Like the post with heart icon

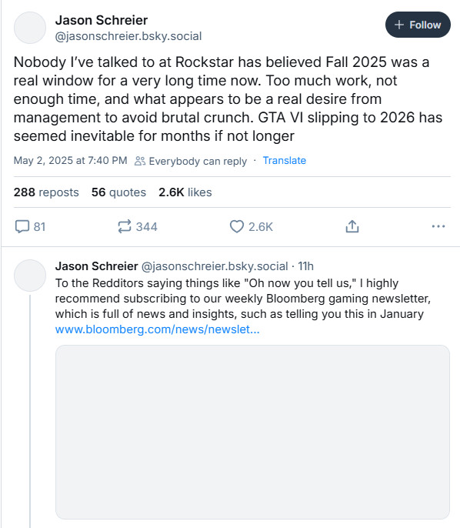coord(237,226)
